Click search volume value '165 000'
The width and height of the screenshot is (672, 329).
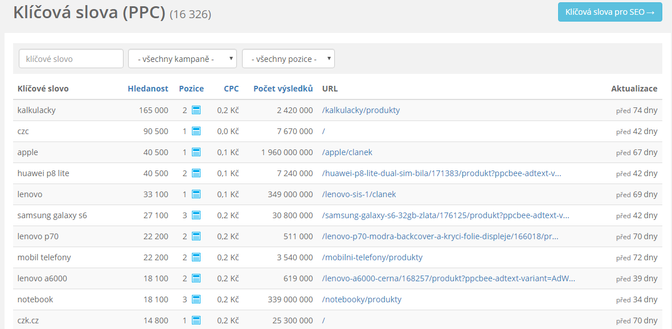coord(154,110)
